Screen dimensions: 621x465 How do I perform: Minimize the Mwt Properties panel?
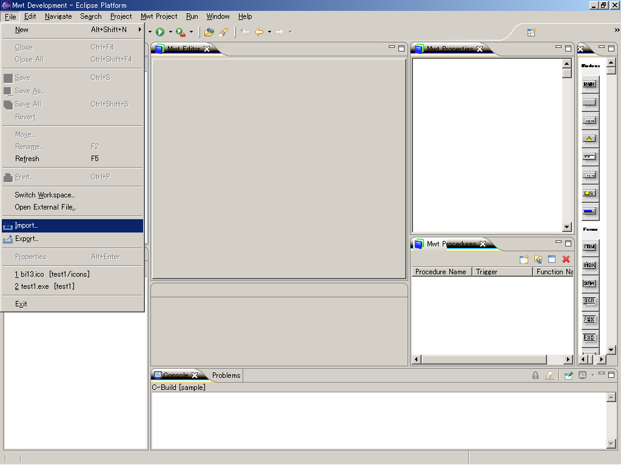click(559, 47)
